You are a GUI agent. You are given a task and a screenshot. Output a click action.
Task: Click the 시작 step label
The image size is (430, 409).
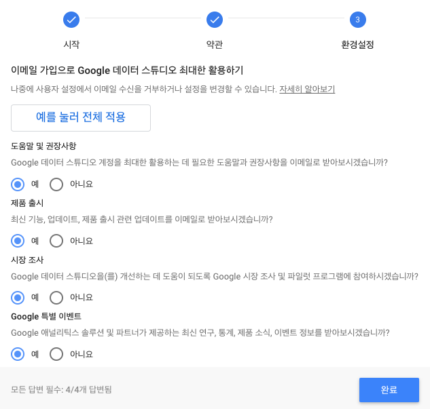click(71, 44)
